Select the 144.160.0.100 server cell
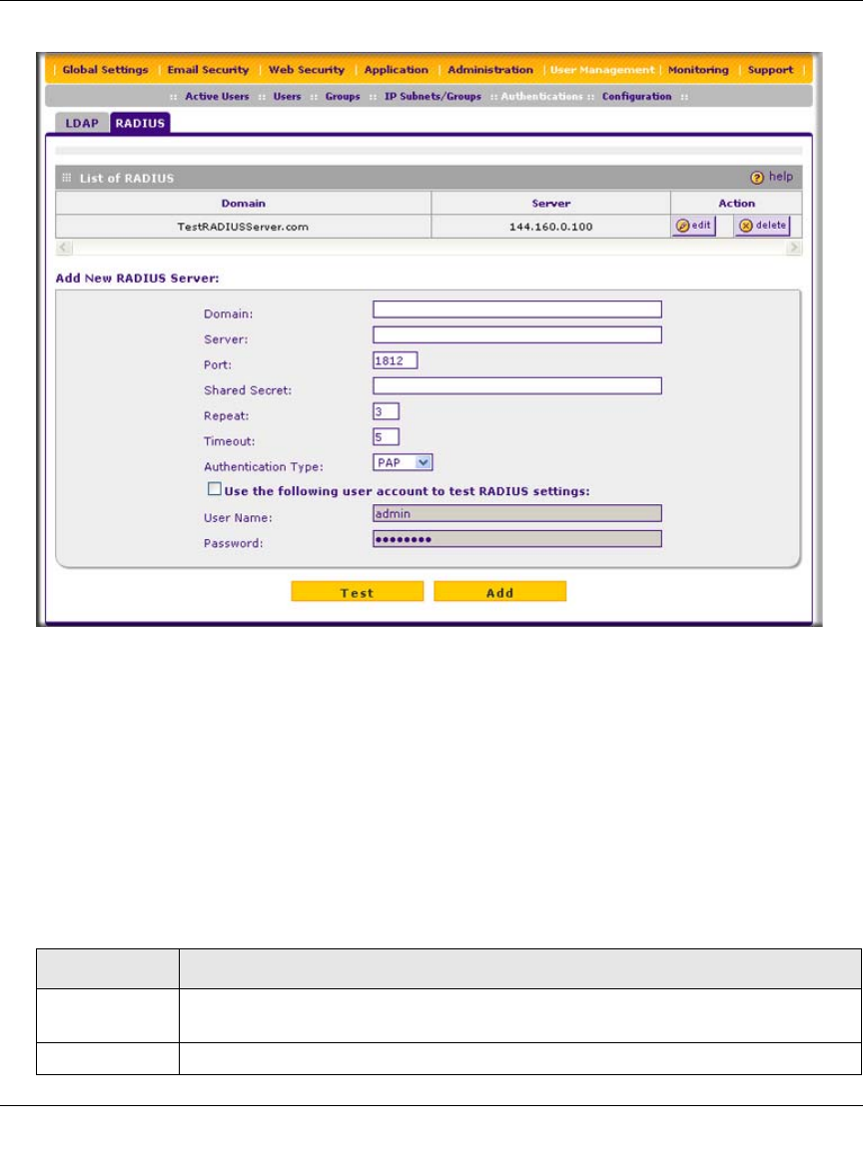Viewport: 863px width, 1168px height. [550, 227]
